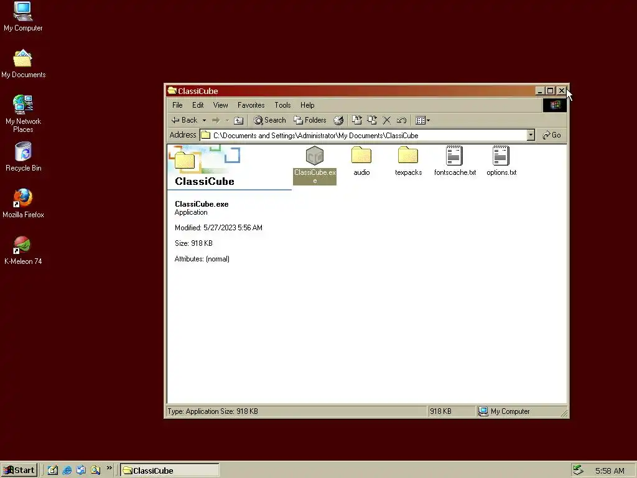Viewport: 637px width, 478px height.
Task: Select the K-Meleon 74 desktop shortcut
Action: pyautogui.click(x=23, y=250)
